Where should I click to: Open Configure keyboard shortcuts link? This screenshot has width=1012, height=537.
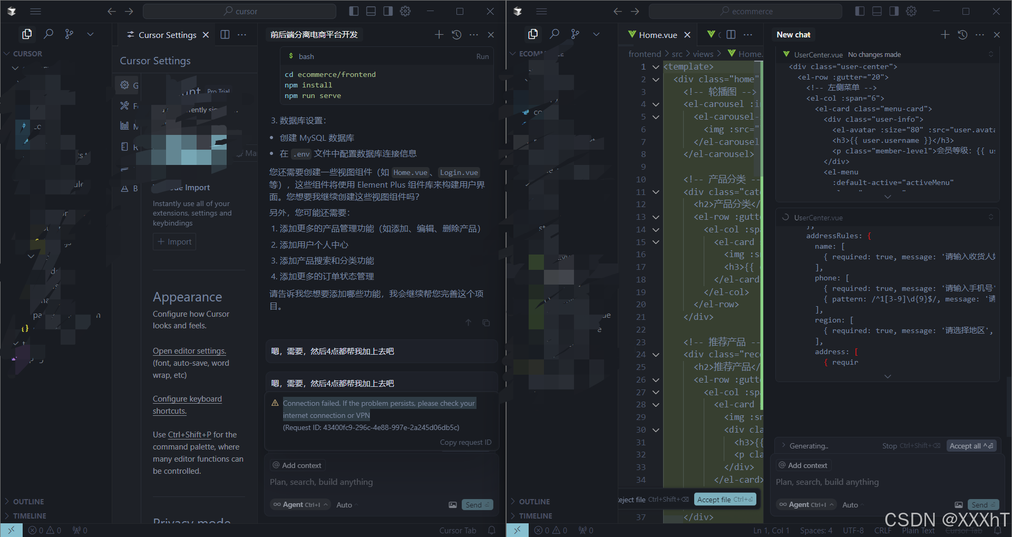[187, 405]
